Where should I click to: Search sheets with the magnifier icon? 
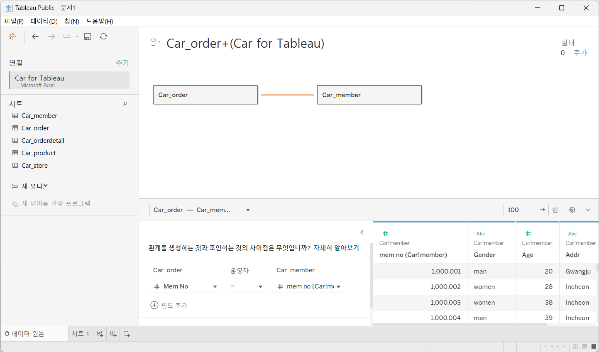coord(125,104)
